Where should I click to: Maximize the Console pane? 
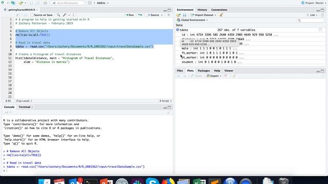(169, 107)
